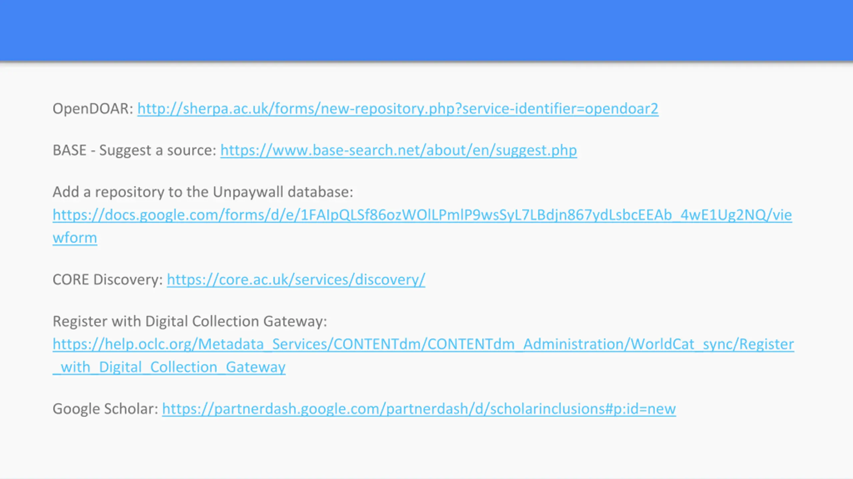This screenshot has width=853, height=479.
Task: Select the 'BASE' word before the hyphen
Action: point(70,150)
